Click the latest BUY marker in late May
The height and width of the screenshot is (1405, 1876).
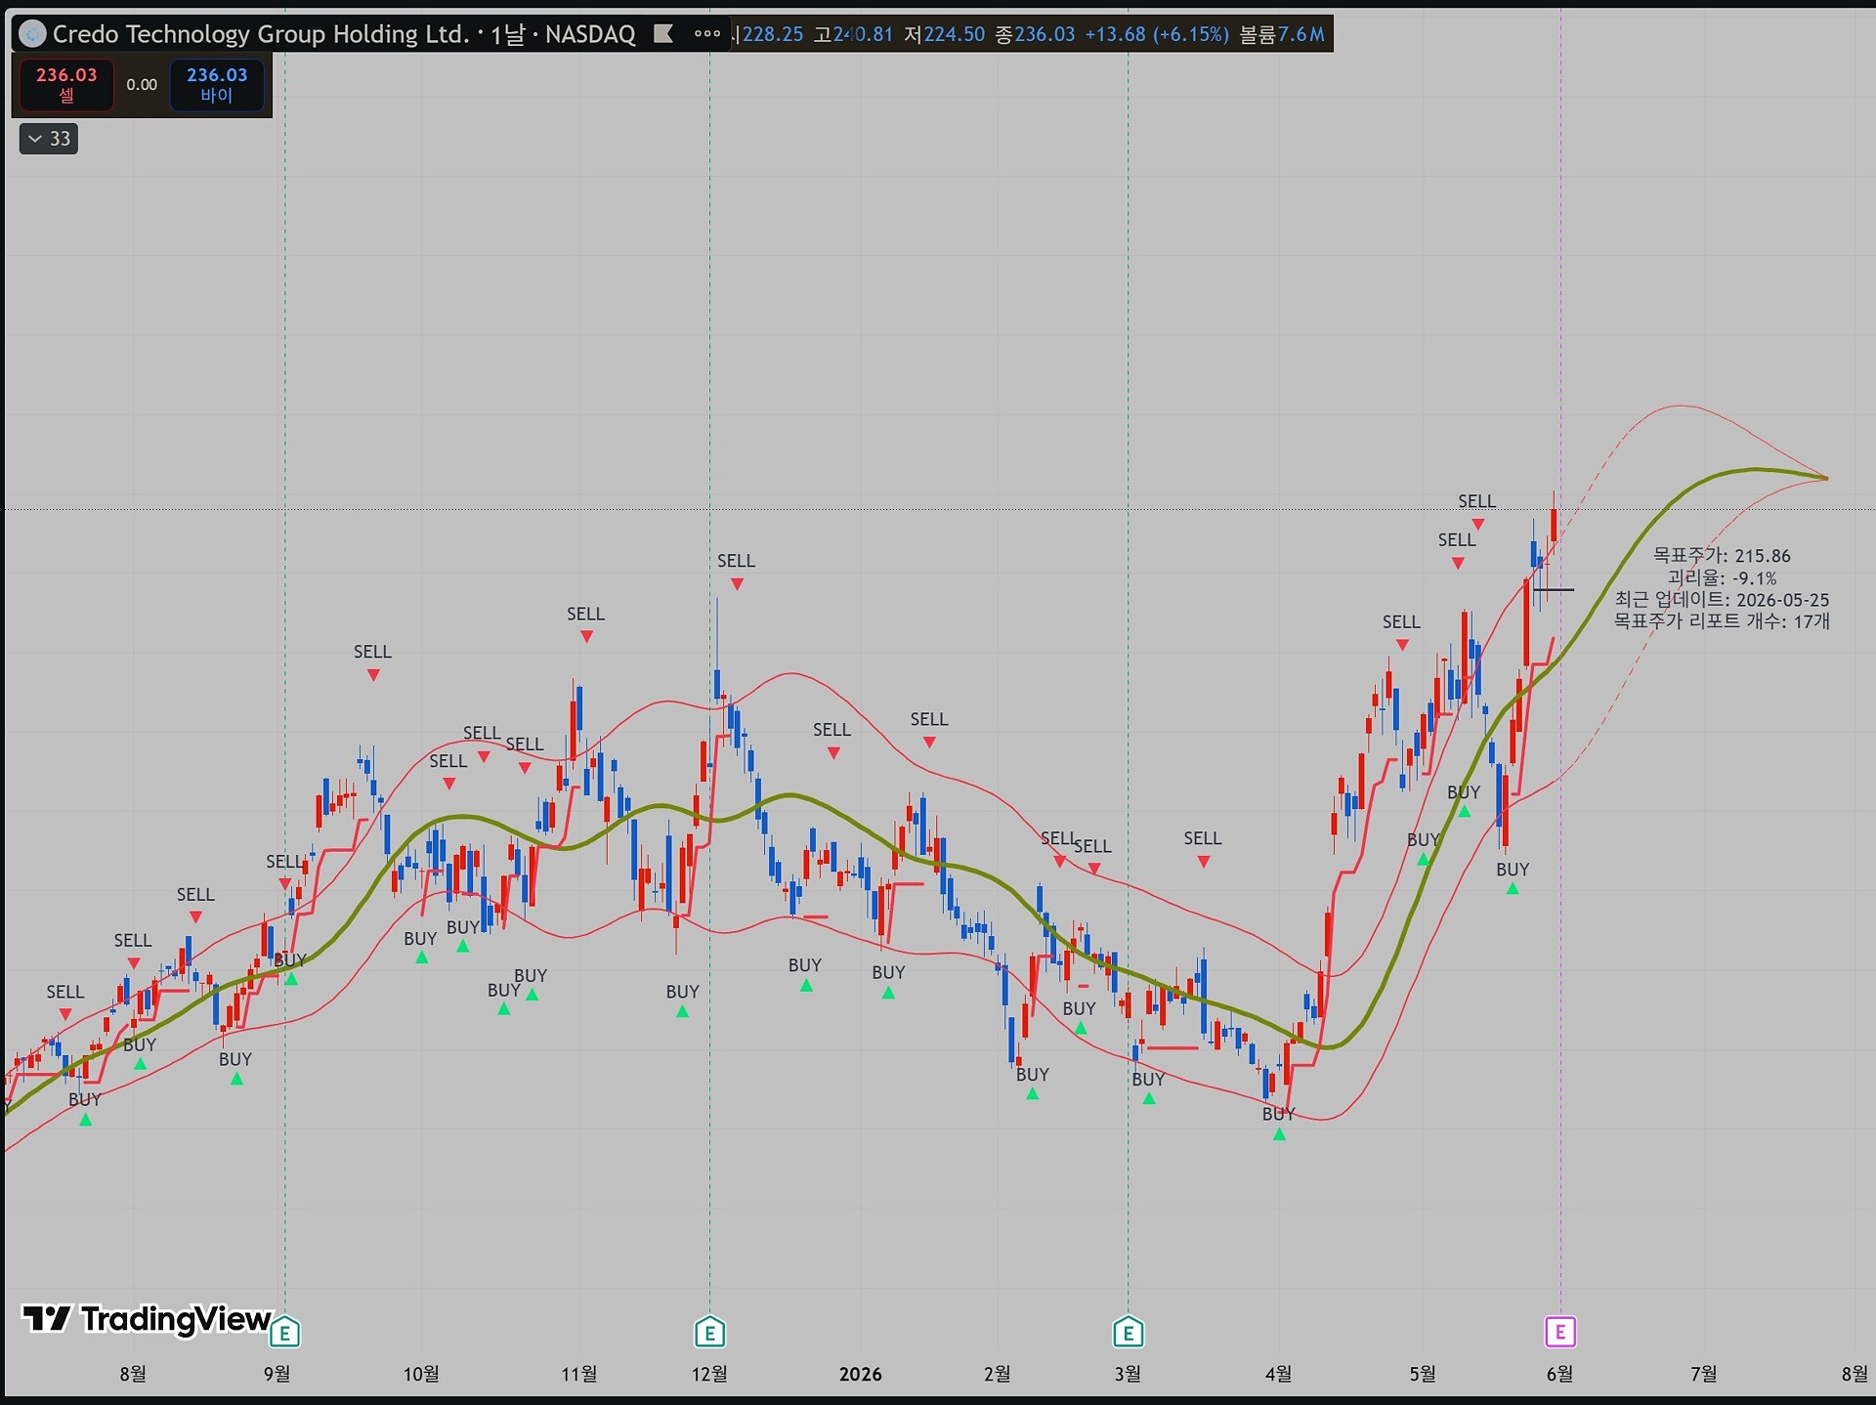(x=1513, y=877)
